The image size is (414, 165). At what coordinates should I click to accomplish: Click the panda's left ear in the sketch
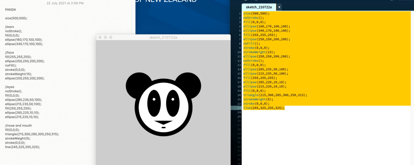(x=137, y=83)
